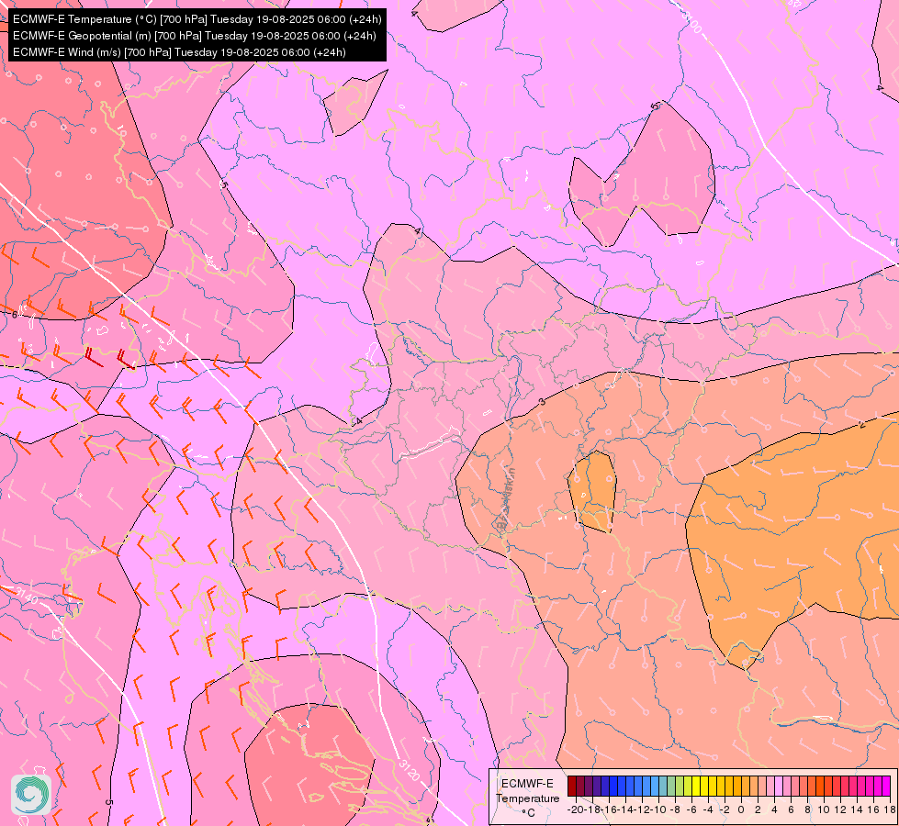Click the legend value -20
Viewport: 899px width, 826px height.
pyautogui.click(x=575, y=809)
